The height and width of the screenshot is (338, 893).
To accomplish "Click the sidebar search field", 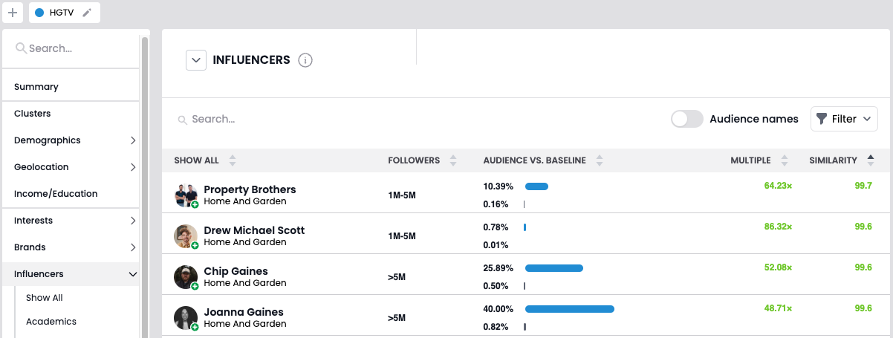I will click(74, 48).
